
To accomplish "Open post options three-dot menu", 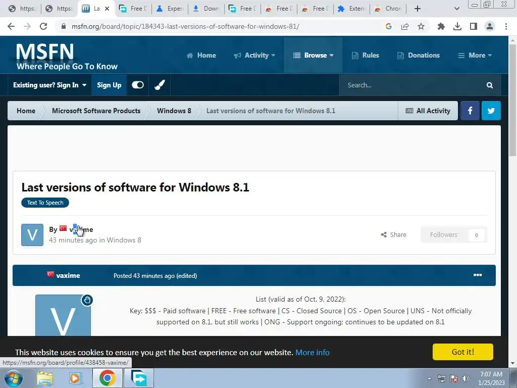I will [x=478, y=275].
